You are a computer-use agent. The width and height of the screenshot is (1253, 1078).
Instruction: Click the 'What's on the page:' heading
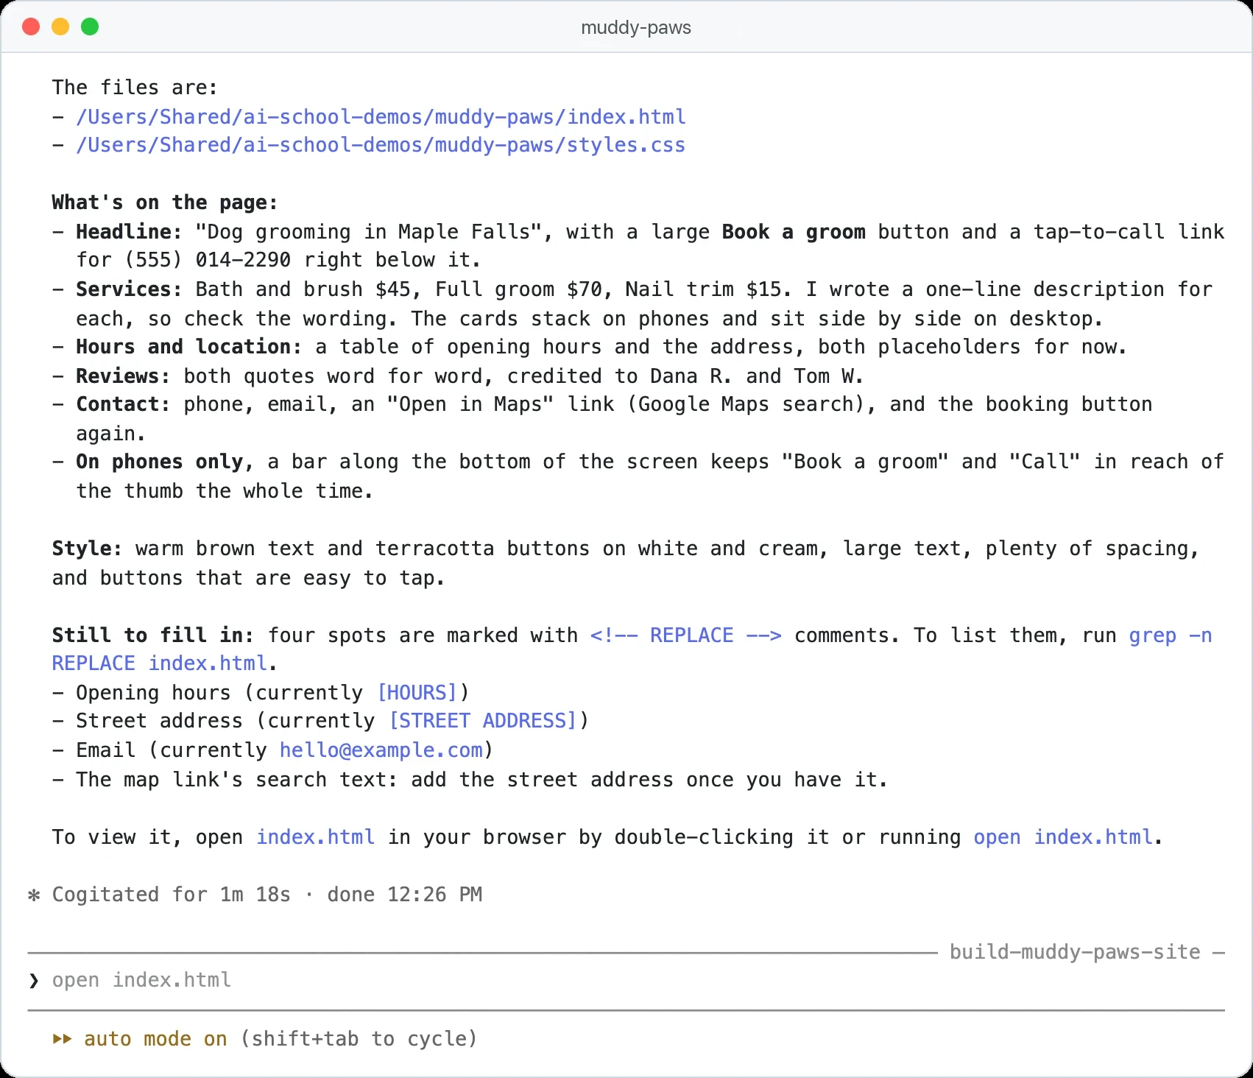165,202
